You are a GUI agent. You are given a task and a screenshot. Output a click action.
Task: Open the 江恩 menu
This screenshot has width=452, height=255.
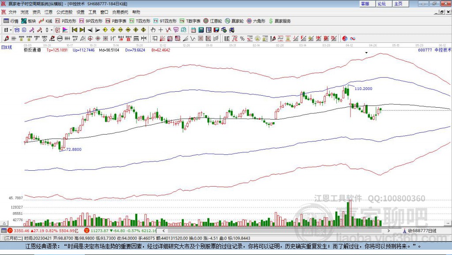click(49, 12)
